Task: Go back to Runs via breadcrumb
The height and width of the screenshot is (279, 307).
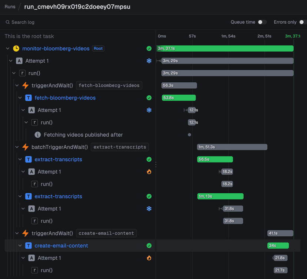Action: coord(10,7)
